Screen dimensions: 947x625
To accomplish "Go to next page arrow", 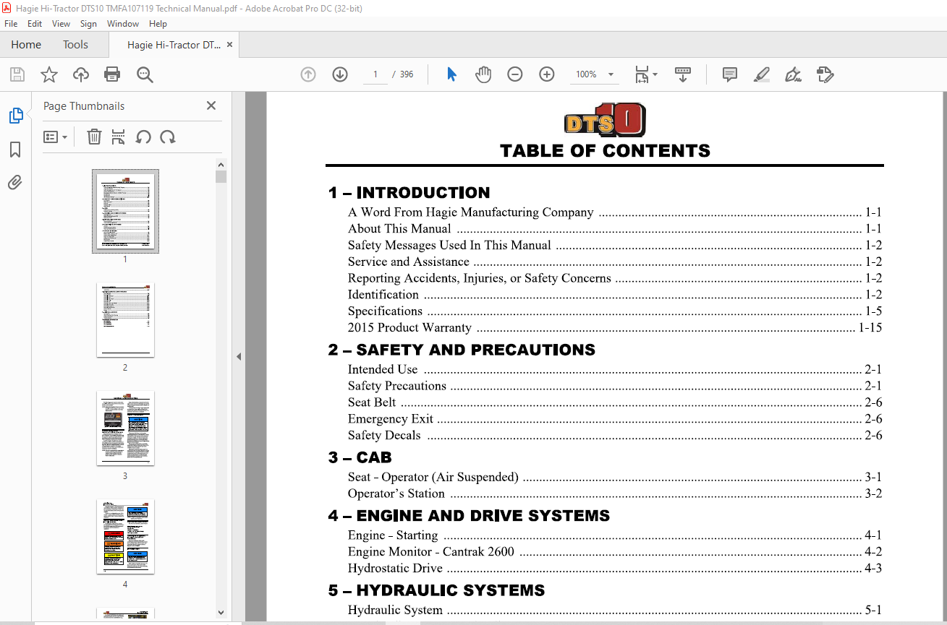I will click(340, 74).
